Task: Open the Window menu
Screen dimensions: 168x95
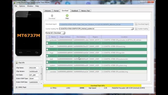Action: 30,6
